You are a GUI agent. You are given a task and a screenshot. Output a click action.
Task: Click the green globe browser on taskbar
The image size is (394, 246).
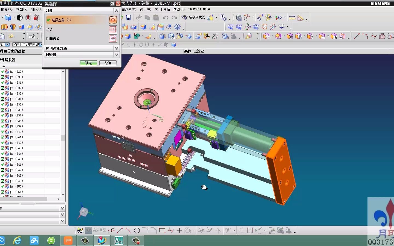(x=51, y=241)
